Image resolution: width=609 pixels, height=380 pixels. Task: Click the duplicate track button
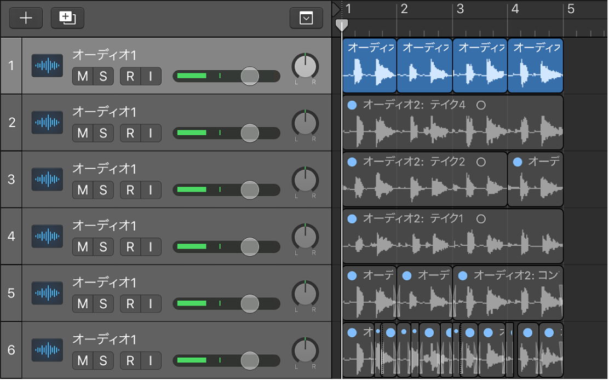[x=64, y=18]
